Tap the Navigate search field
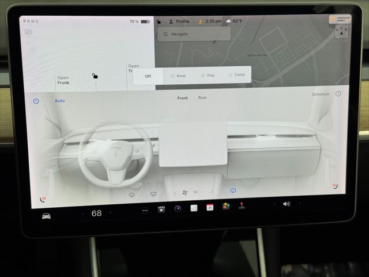This screenshot has height=277, width=369. pos(194,34)
